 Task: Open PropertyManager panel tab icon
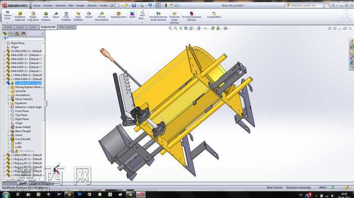(11, 34)
